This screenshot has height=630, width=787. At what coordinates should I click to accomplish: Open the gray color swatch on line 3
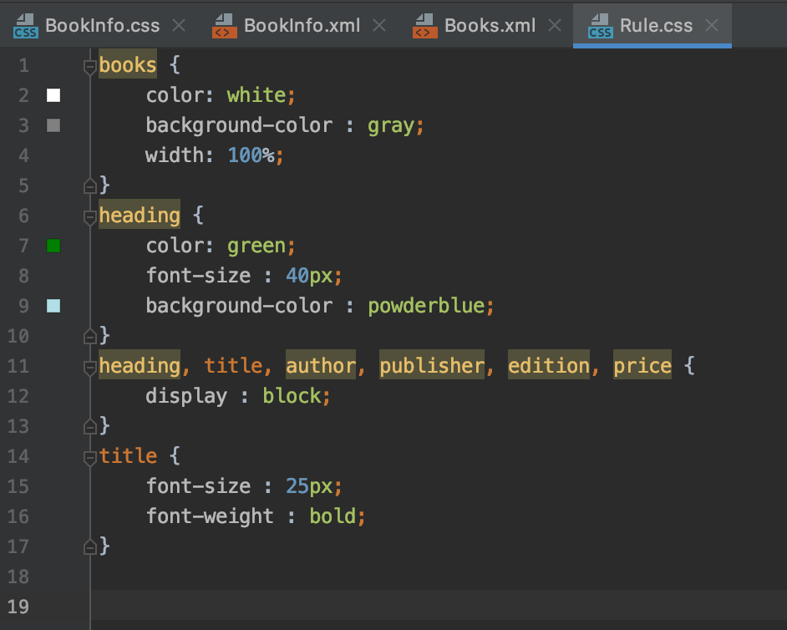(x=53, y=125)
